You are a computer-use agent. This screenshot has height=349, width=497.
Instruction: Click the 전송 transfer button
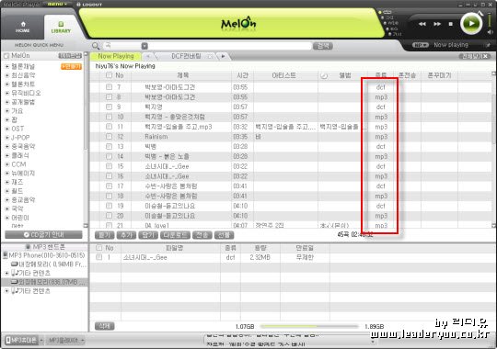[x=202, y=235]
